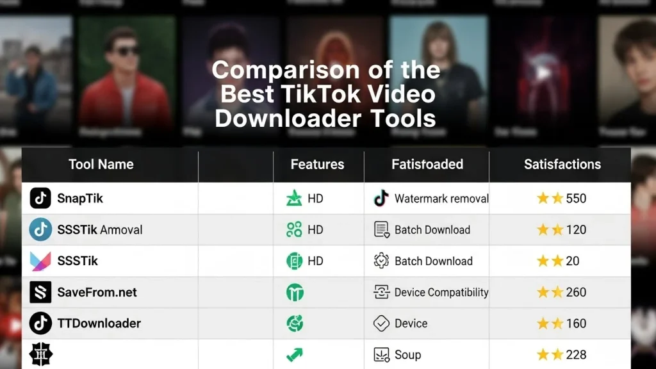The width and height of the screenshot is (656, 369).
Task: Select the SnapTik TikTok logo icon
Action: pyautogui.click(x=40, y=199)
